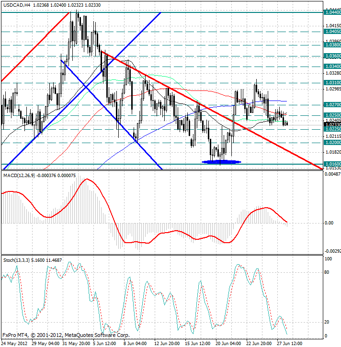341x347 pixels.
Task: Click the 5 Jun 12:00 time label
Action: click(105, 344)
